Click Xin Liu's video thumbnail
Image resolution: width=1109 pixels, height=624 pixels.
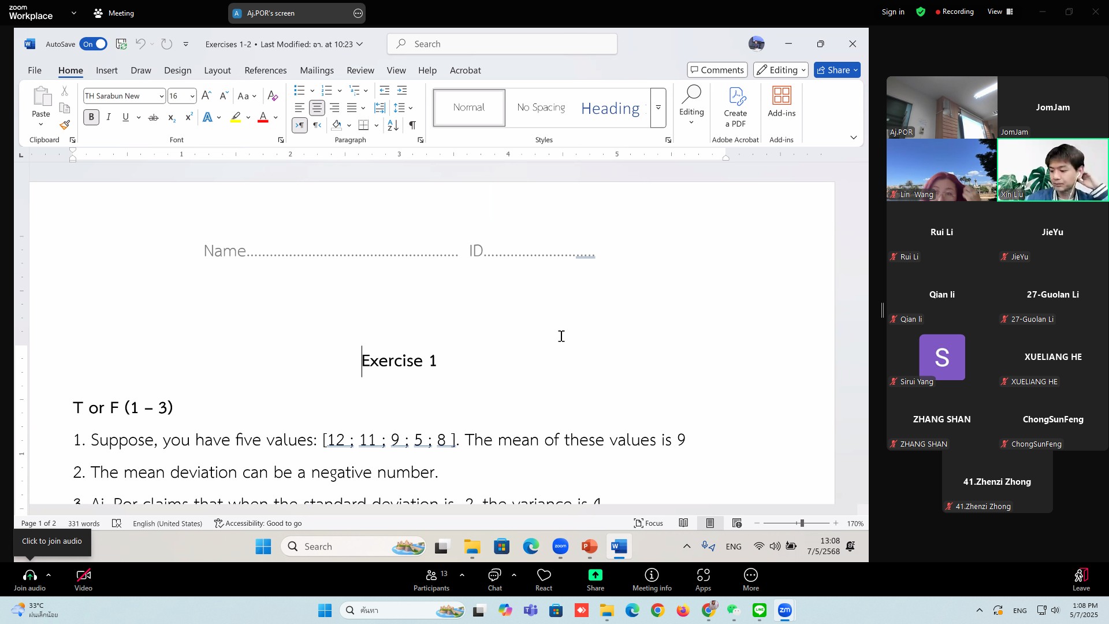click(1053, 170)
